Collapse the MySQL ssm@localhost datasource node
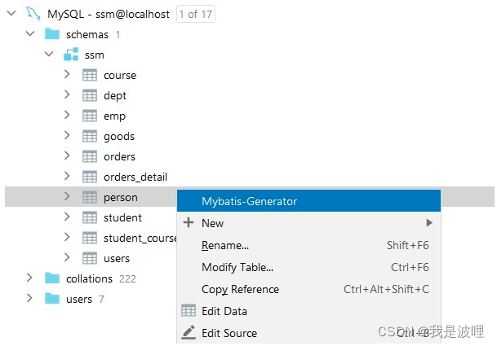497x346 pixels. [11, 13]
